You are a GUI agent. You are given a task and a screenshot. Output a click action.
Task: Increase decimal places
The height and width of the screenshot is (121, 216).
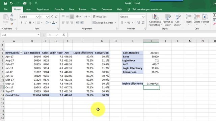pos(139,23)
